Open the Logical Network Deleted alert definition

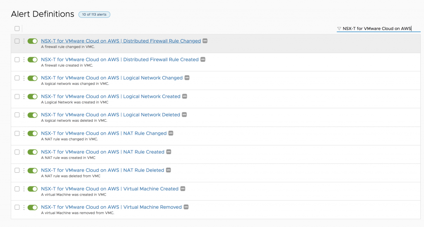point(111,115)
